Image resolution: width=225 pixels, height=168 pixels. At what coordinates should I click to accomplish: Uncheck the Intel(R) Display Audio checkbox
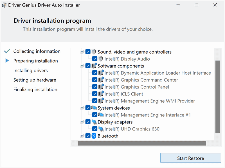click(x=95, y=59)
